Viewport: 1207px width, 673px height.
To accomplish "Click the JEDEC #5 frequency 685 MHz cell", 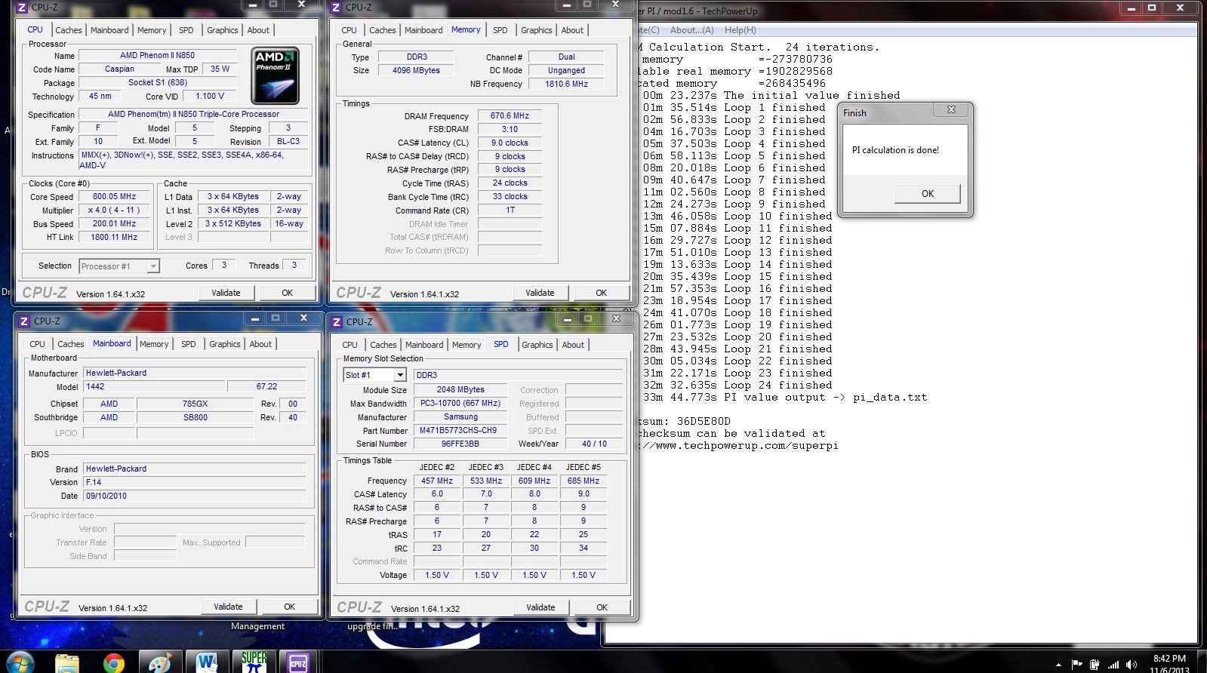I will tap(583, 481).
